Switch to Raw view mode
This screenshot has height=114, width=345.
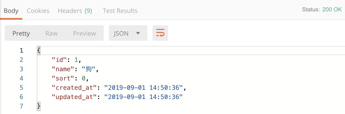(x=51, y=33)
